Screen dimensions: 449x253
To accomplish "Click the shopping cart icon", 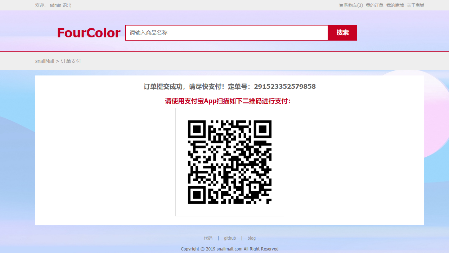I will [341, 5].
